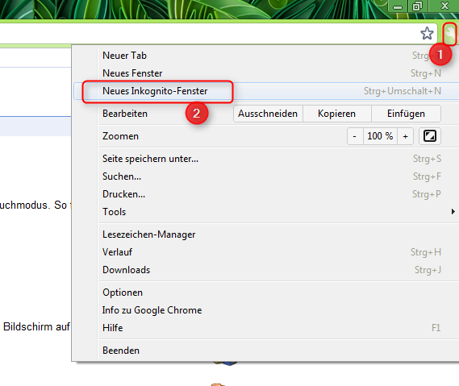The image size is (459, 386).
Task: Select Neues Fenster menu entry
Action: pyautogui.click(x=266, y=73)
